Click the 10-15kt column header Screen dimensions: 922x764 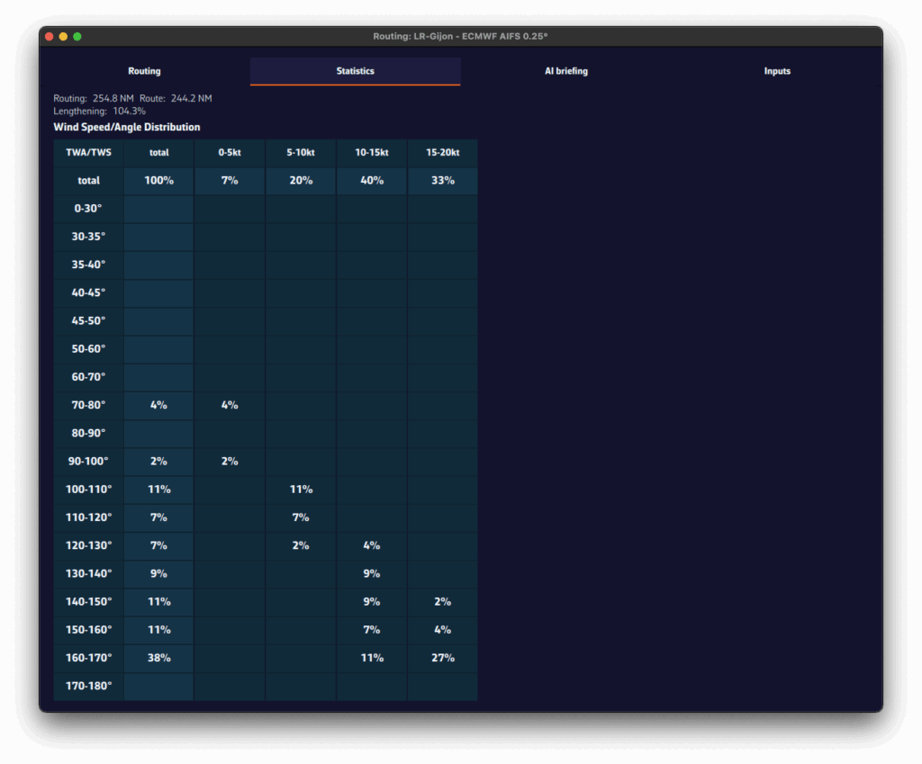coord(372,153)
